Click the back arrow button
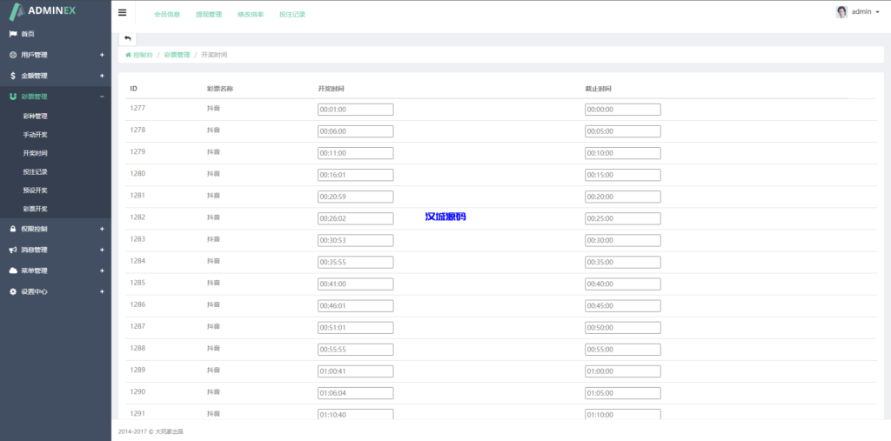The height and width of the screenshot is (441, 891). click(x=127, y=38)
